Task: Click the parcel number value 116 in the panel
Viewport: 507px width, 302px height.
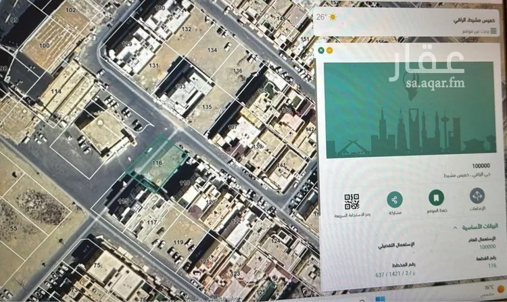Action: pos(492,266)
